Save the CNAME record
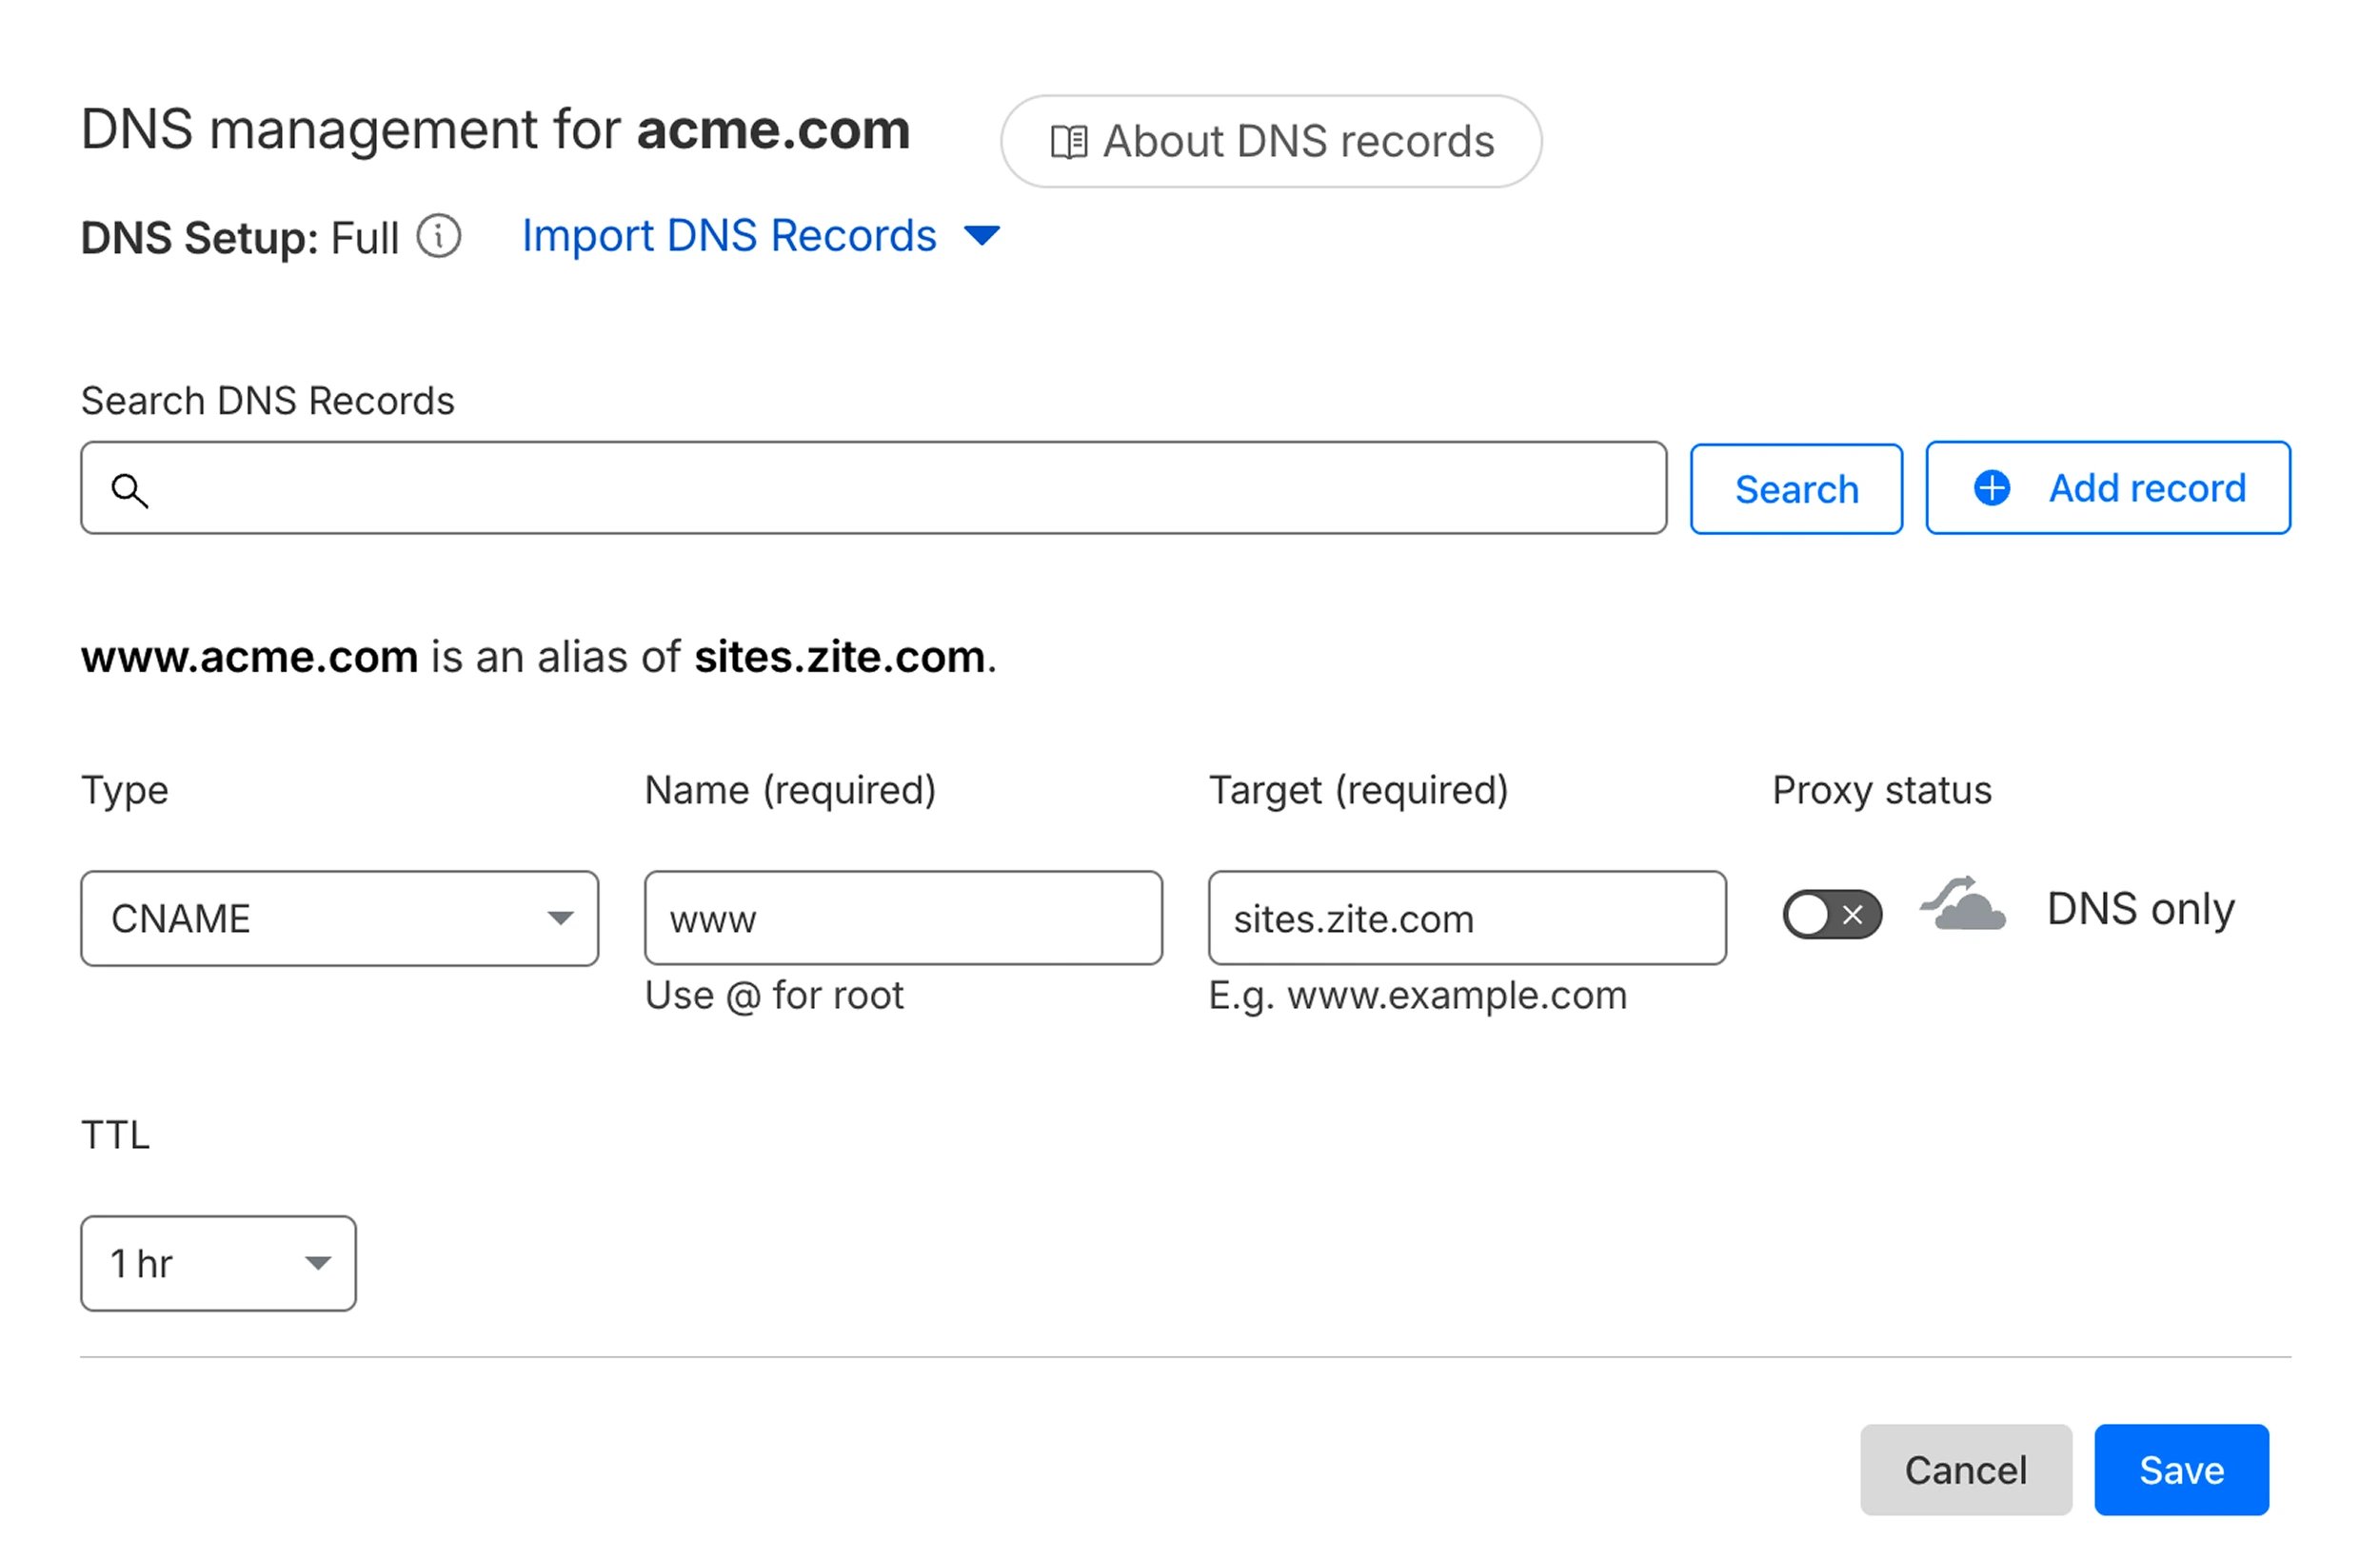Screen dimensions: 2380x1560 (x=2182, y=1471)
